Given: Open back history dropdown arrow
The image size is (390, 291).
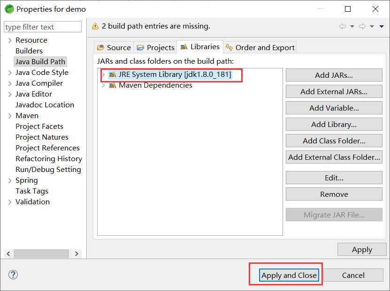Looking at the screenshot, I should coord(352,26).
